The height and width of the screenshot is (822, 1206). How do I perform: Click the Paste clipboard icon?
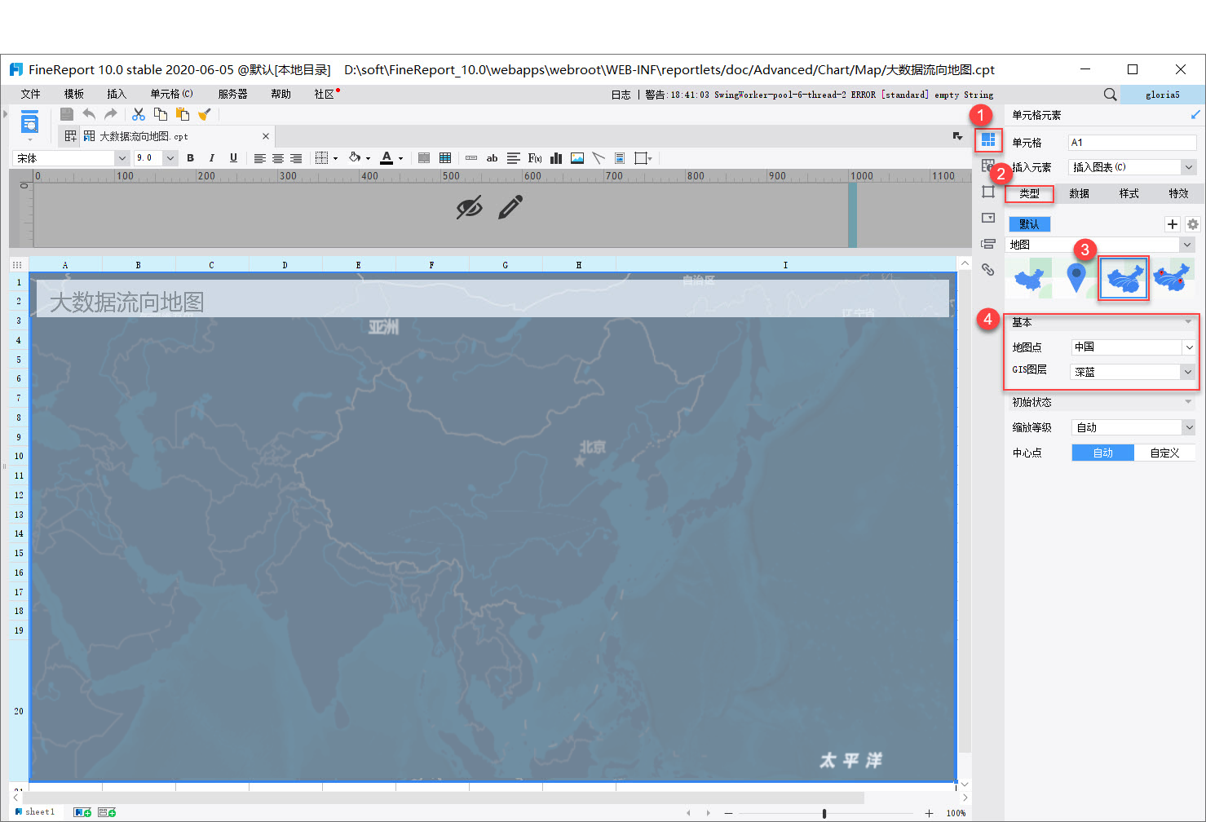tap(183, 114)
